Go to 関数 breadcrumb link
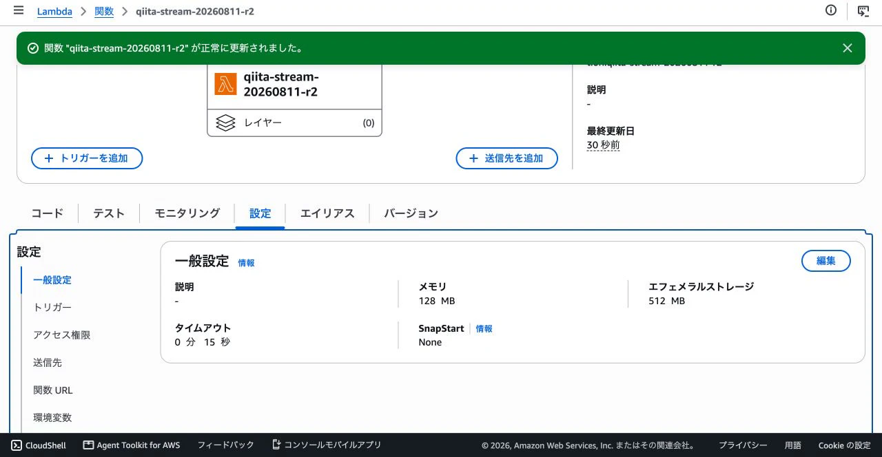This screenshot has height=457, width=882. [x=104, y=12]
